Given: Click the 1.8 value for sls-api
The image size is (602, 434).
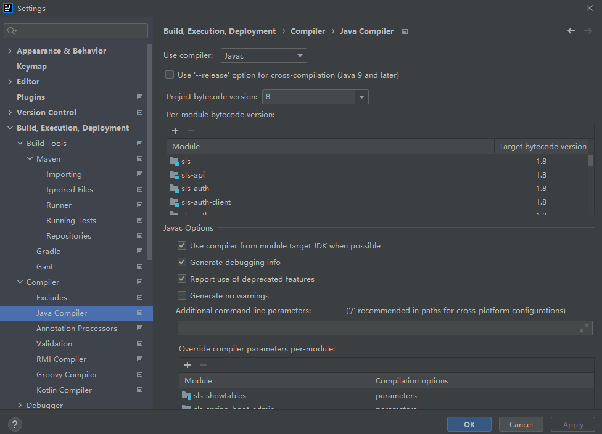Looking at the screenshot, I should (542, 175).
